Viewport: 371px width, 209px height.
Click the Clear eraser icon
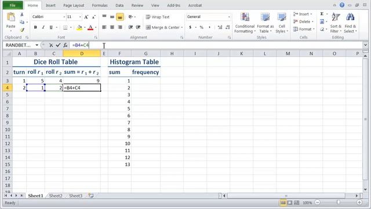(x=322, y=29)
